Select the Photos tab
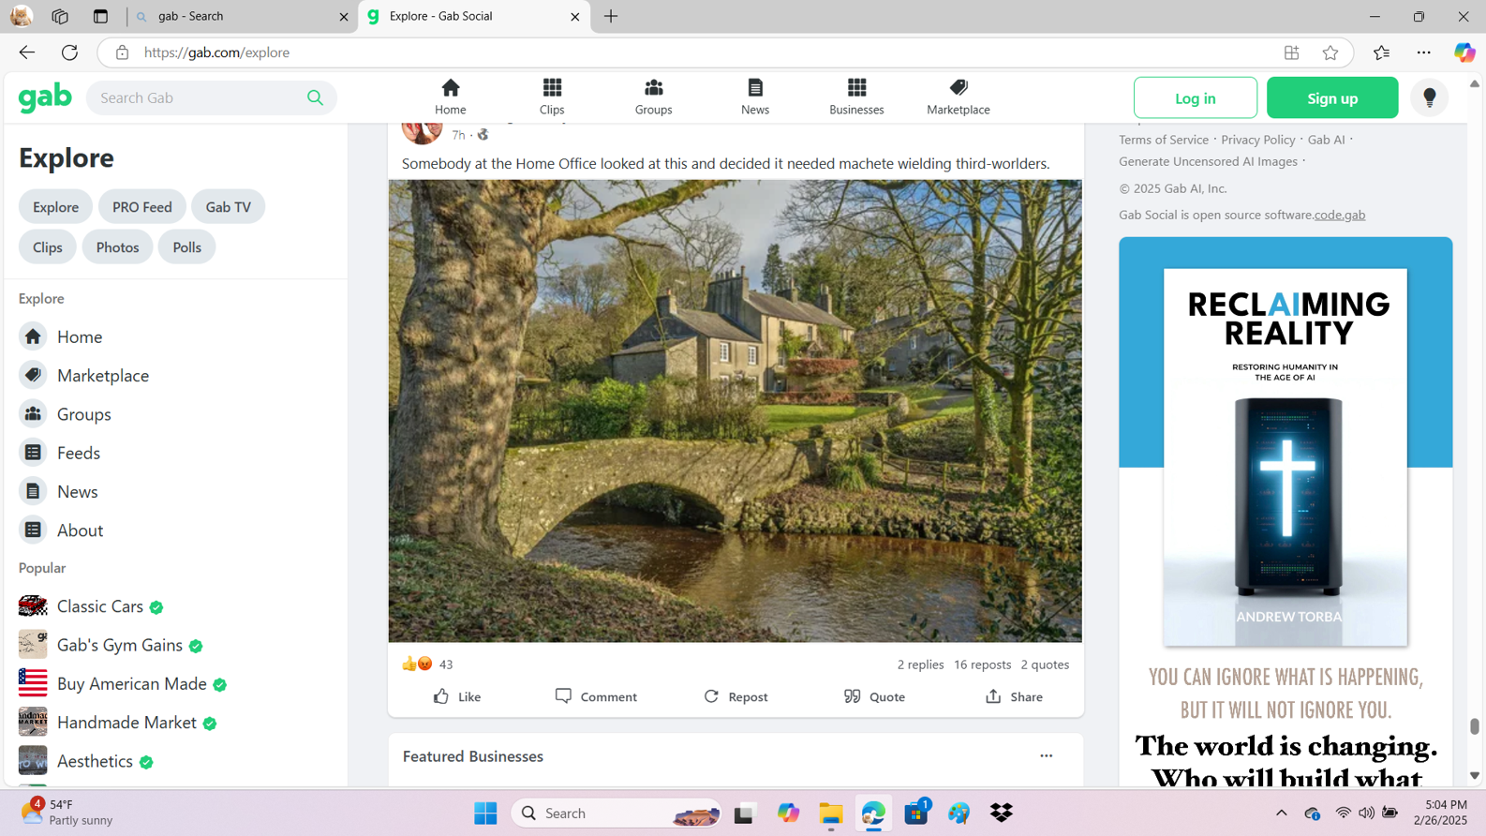This screenshot has width=1486, height=836. tap(117, 247)
